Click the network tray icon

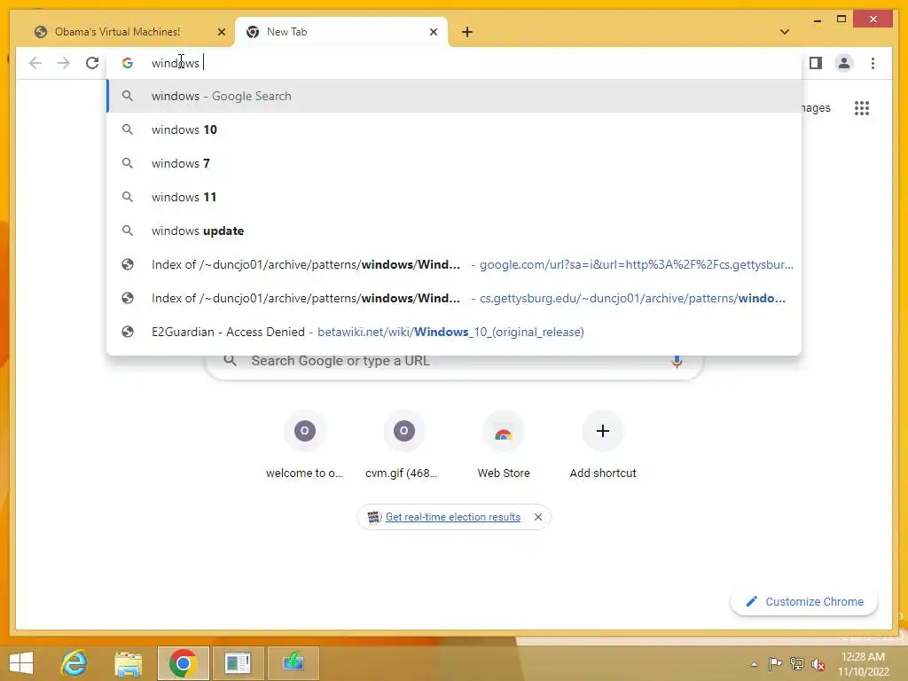pos(797,663)
